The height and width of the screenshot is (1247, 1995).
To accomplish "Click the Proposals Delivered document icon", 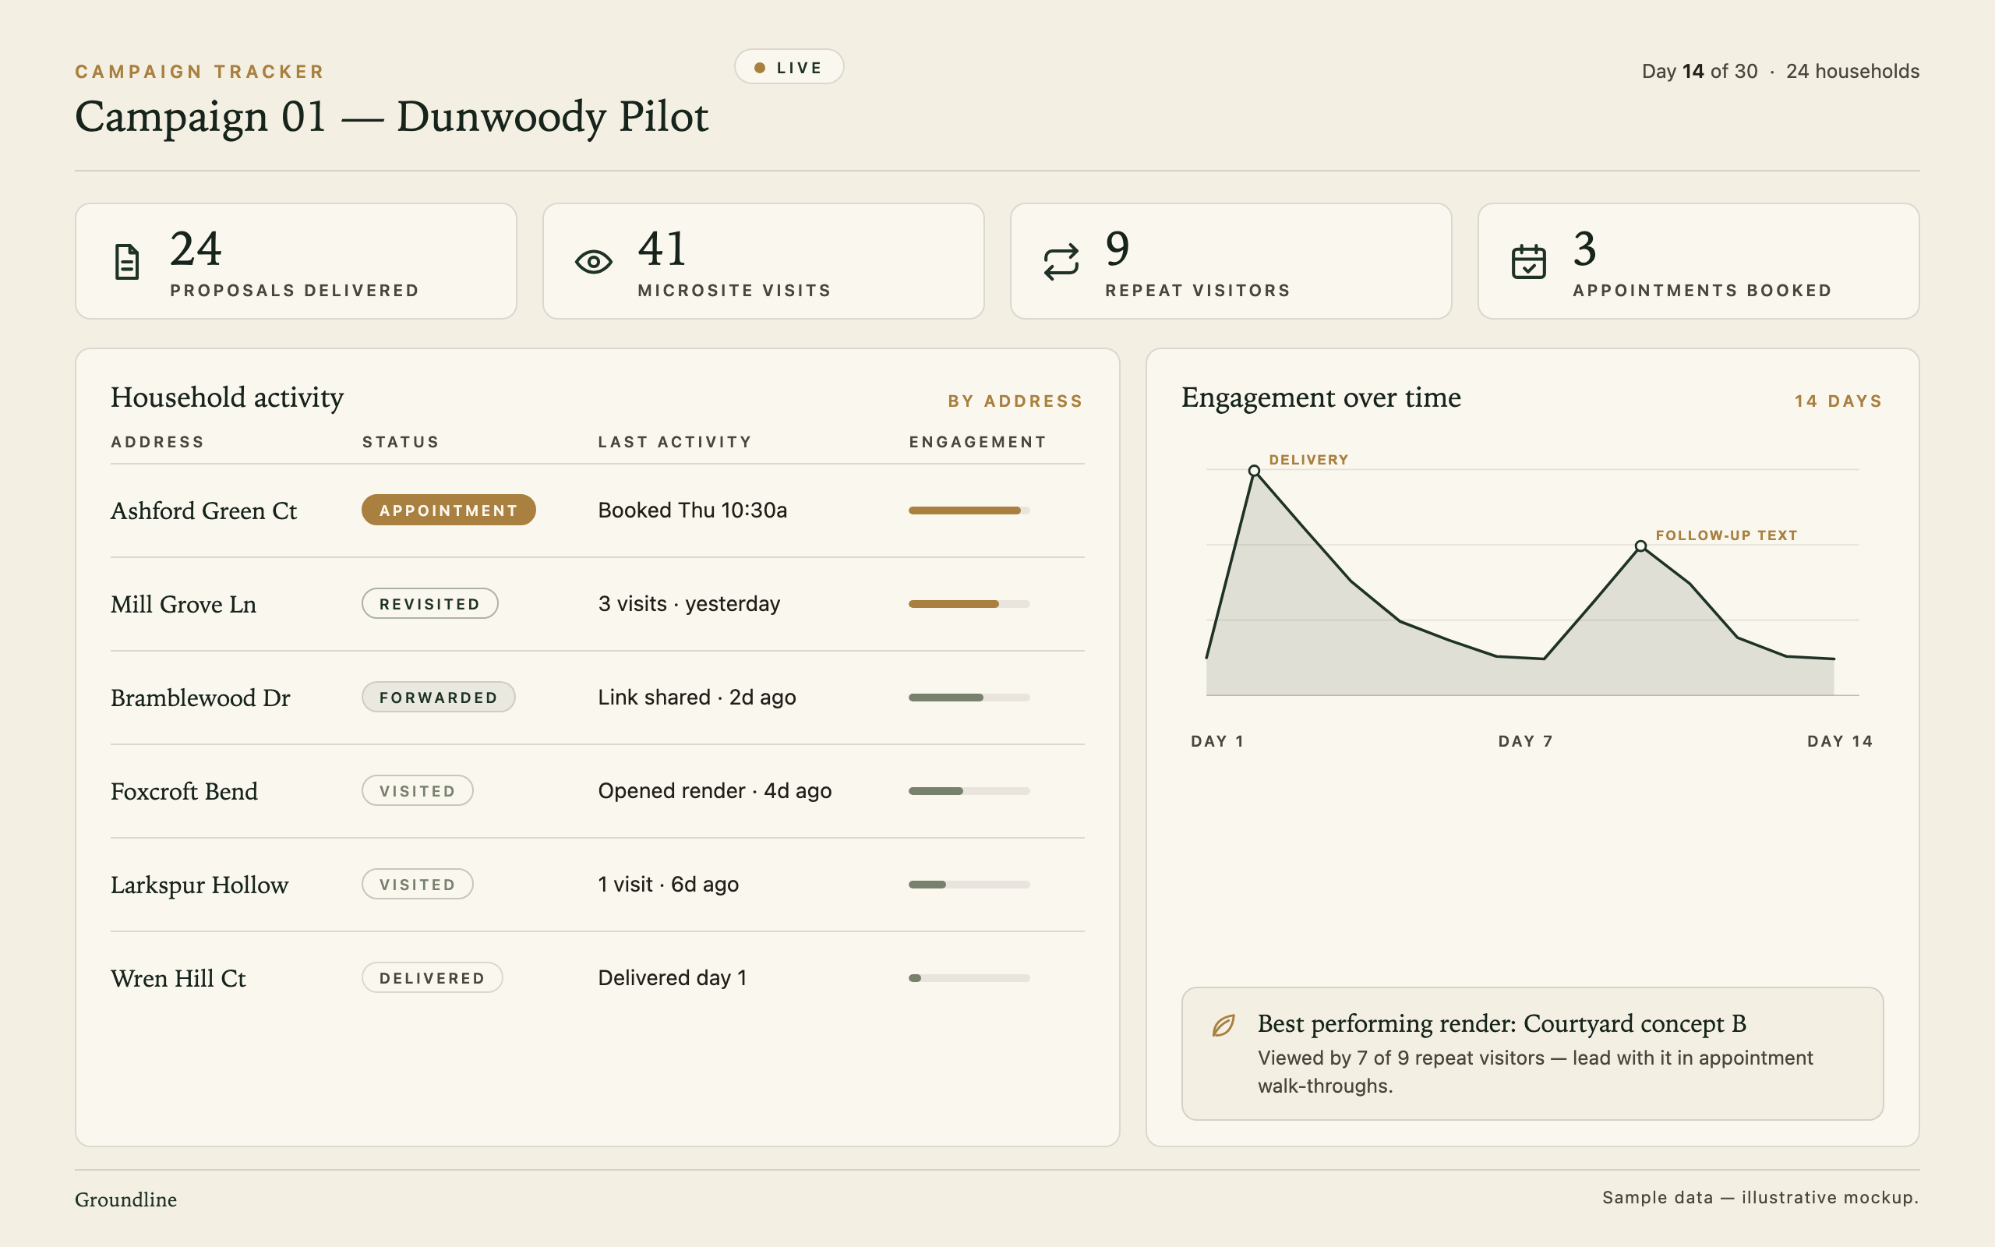I will pos(127,263).
